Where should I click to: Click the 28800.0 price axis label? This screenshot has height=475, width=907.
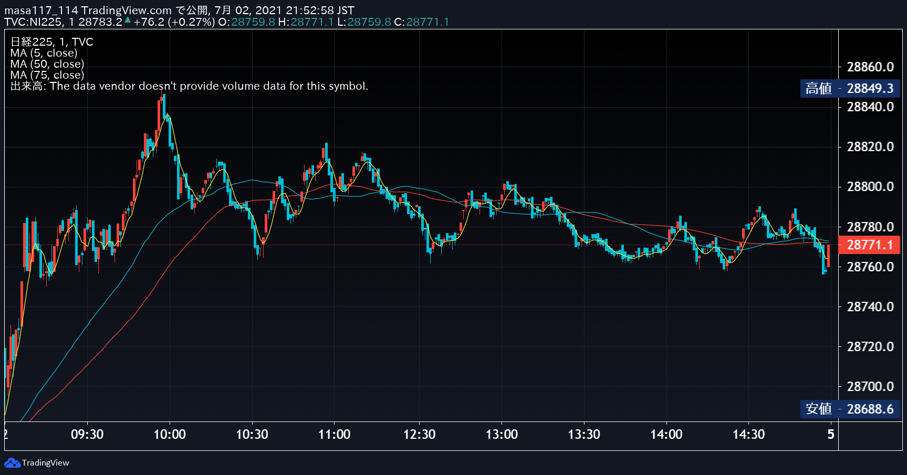[x=870, y=187]
